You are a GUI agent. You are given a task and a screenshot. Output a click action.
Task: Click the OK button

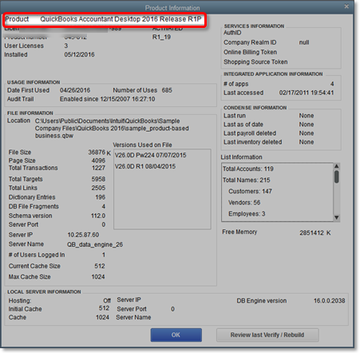coord(176,335)
